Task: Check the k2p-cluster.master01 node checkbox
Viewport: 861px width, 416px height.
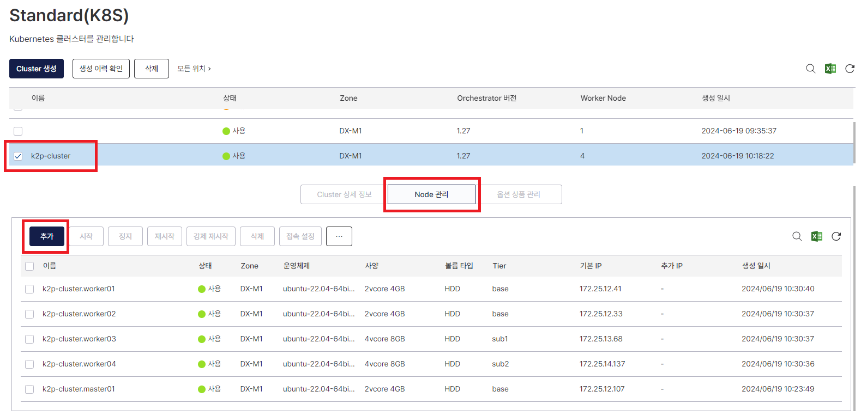Action: point(29,389)
